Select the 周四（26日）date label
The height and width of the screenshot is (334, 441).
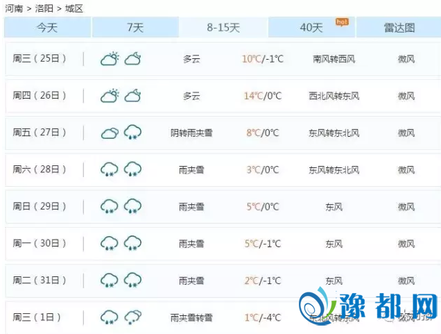coord(40,96)
